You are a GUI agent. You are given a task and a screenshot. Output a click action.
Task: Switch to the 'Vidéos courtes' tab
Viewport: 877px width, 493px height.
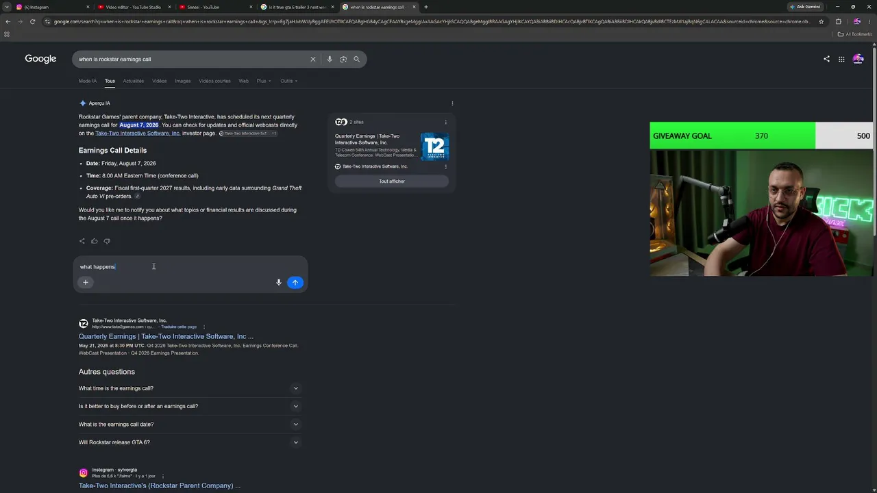point(214,81)
